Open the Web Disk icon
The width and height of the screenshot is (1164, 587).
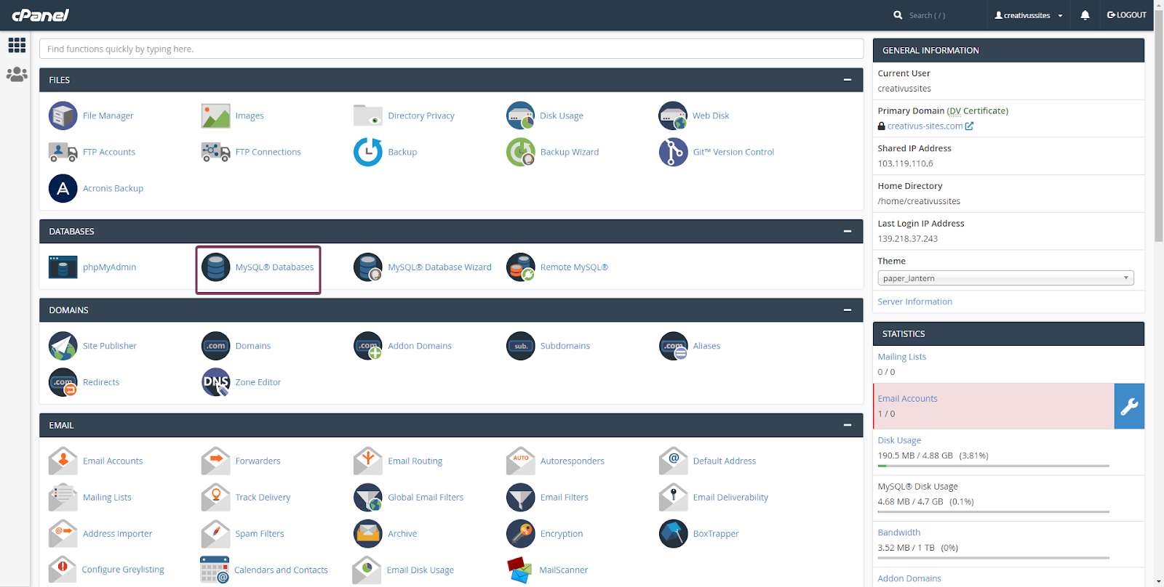pyautogui.click(x=673, y=116)
